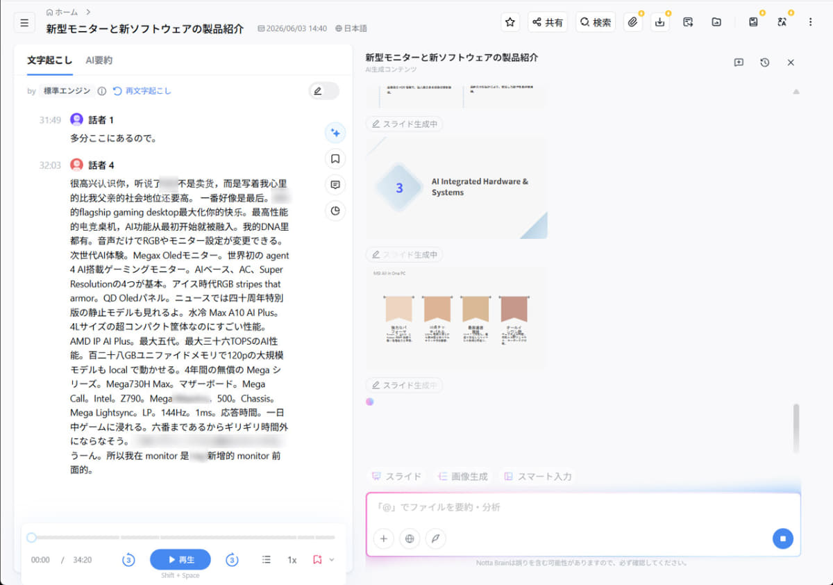Click the info icon beside 標準エンジン
This screenshot has height=585, width=833.
102,91
